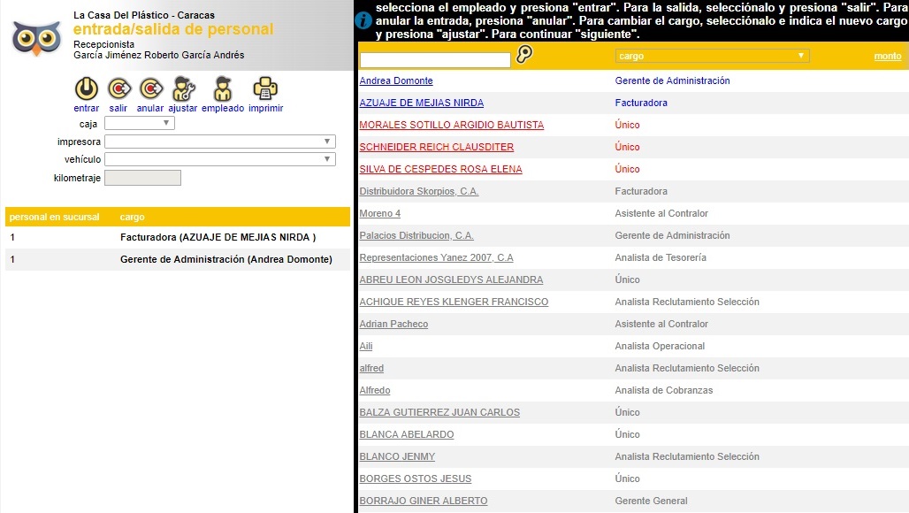The width and height of the screenshot is (909, 513).
Task: Click the salir label
Action: (x=118, y=109)
